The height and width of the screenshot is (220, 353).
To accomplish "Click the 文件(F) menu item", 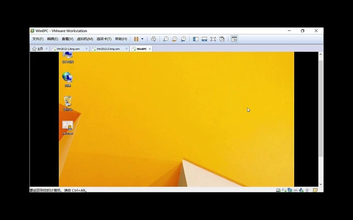I will [37, 39].
